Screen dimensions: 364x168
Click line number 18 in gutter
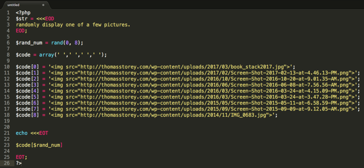[x=7, y=115]
